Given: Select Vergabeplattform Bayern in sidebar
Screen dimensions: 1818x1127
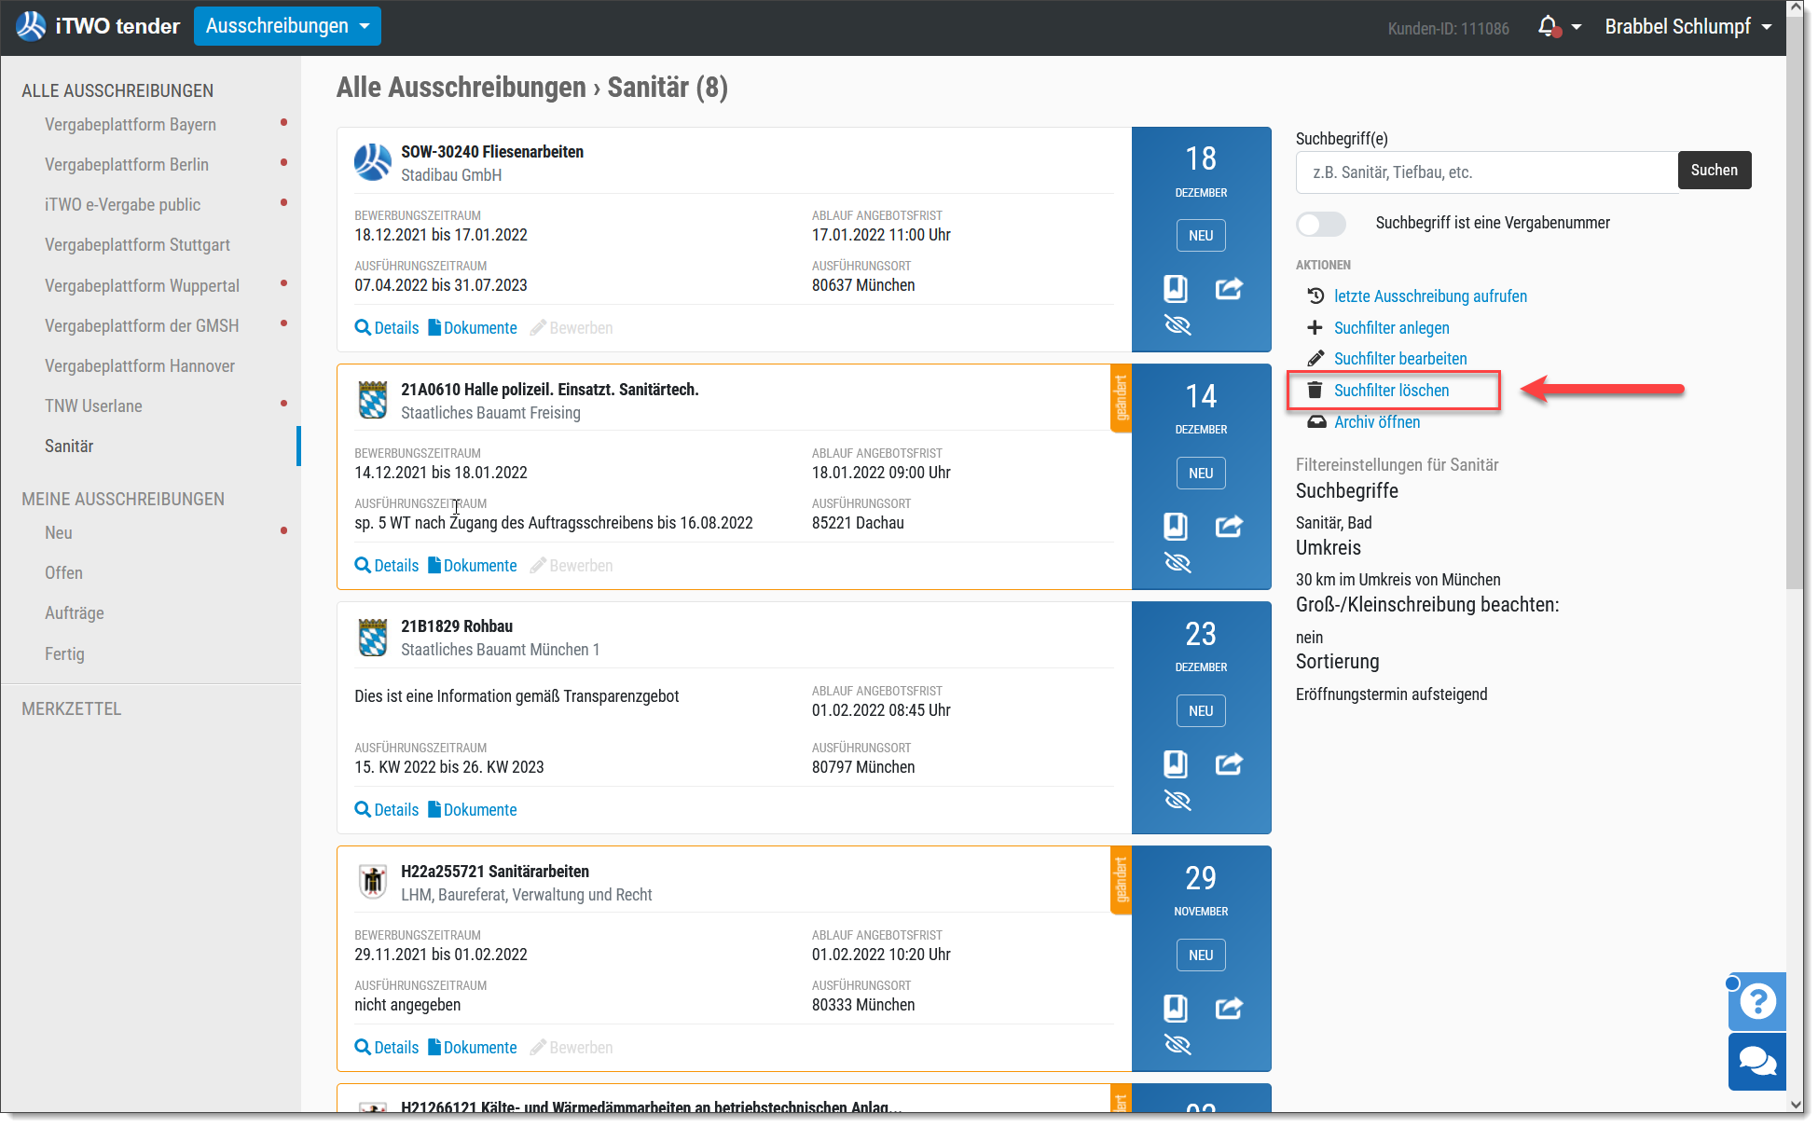Looking at the screenshot, I should click(131, 125).
